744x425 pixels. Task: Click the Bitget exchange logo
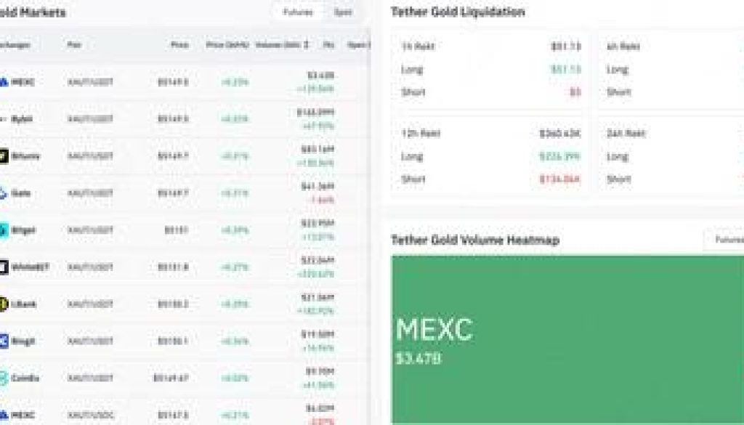[4, 230]
